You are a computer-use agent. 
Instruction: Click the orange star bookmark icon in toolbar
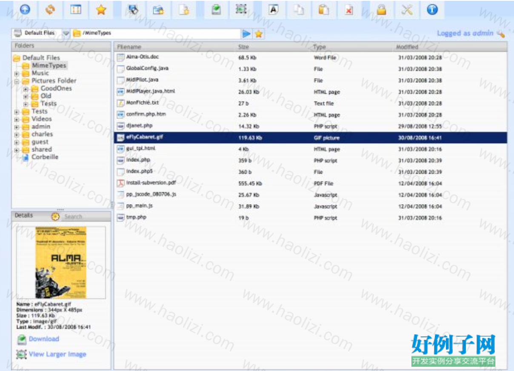(101, 10)
